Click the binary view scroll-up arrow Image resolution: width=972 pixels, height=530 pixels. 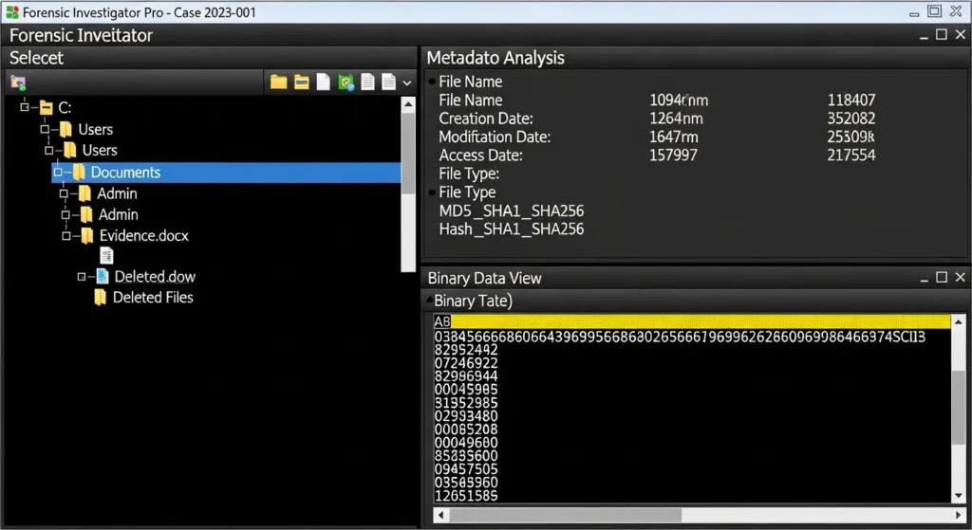(x=959, y=322)
